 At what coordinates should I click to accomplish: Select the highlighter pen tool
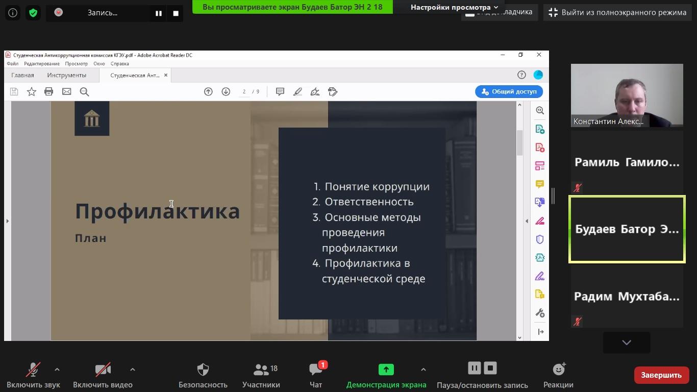(x=297, y=92)
